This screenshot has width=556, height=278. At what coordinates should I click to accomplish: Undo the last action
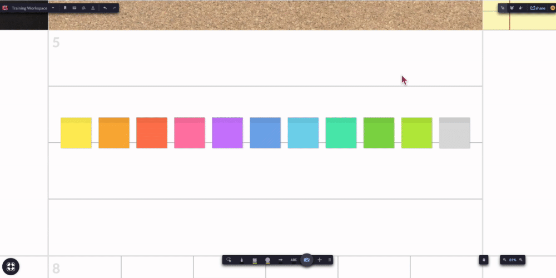105,8
